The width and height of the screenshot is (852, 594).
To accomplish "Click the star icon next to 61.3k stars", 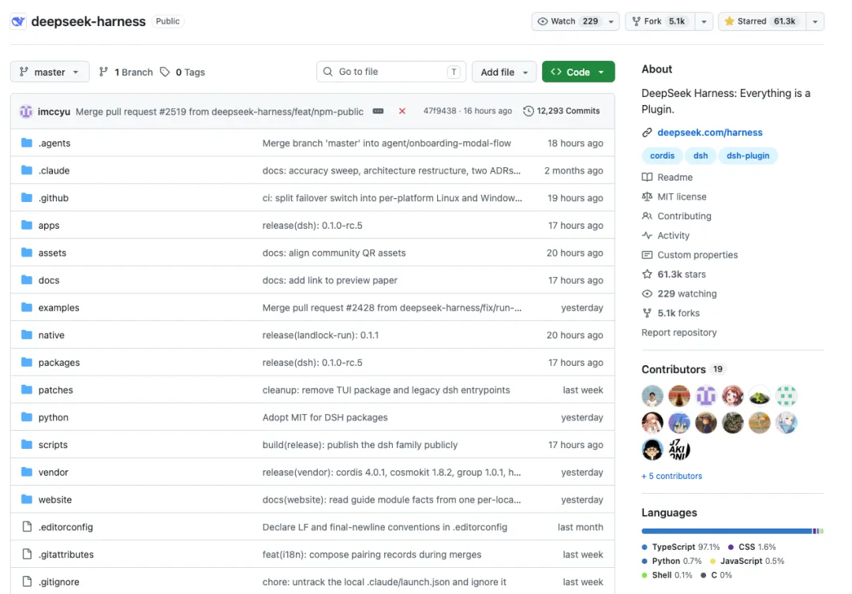I will tap(647, 274).
